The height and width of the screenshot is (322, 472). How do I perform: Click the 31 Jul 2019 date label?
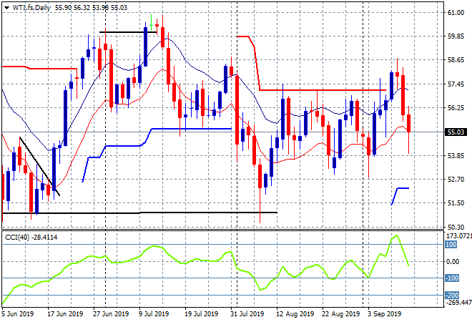pyautogui.click(x=247, y=314)
